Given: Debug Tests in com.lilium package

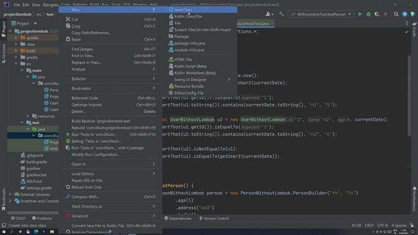Looking at the screenshot, I should click(110, 141).
